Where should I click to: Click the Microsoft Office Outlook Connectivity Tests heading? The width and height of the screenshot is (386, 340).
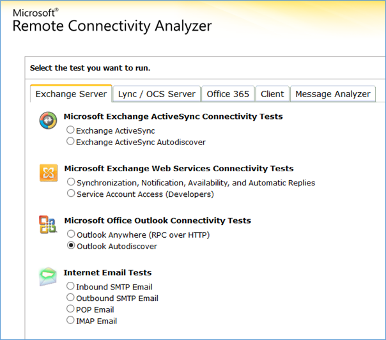coord(158,220)
